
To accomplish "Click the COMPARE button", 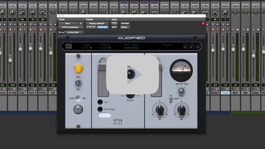I will [x=102, y=27].
